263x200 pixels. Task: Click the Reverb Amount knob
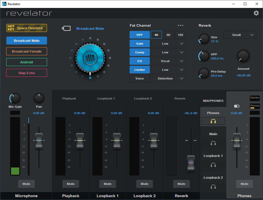[x=243, y=56]
